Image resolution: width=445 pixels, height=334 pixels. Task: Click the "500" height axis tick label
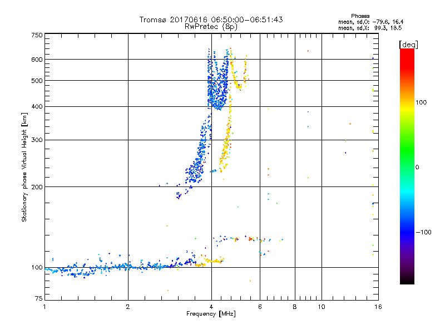click(37, 81)
